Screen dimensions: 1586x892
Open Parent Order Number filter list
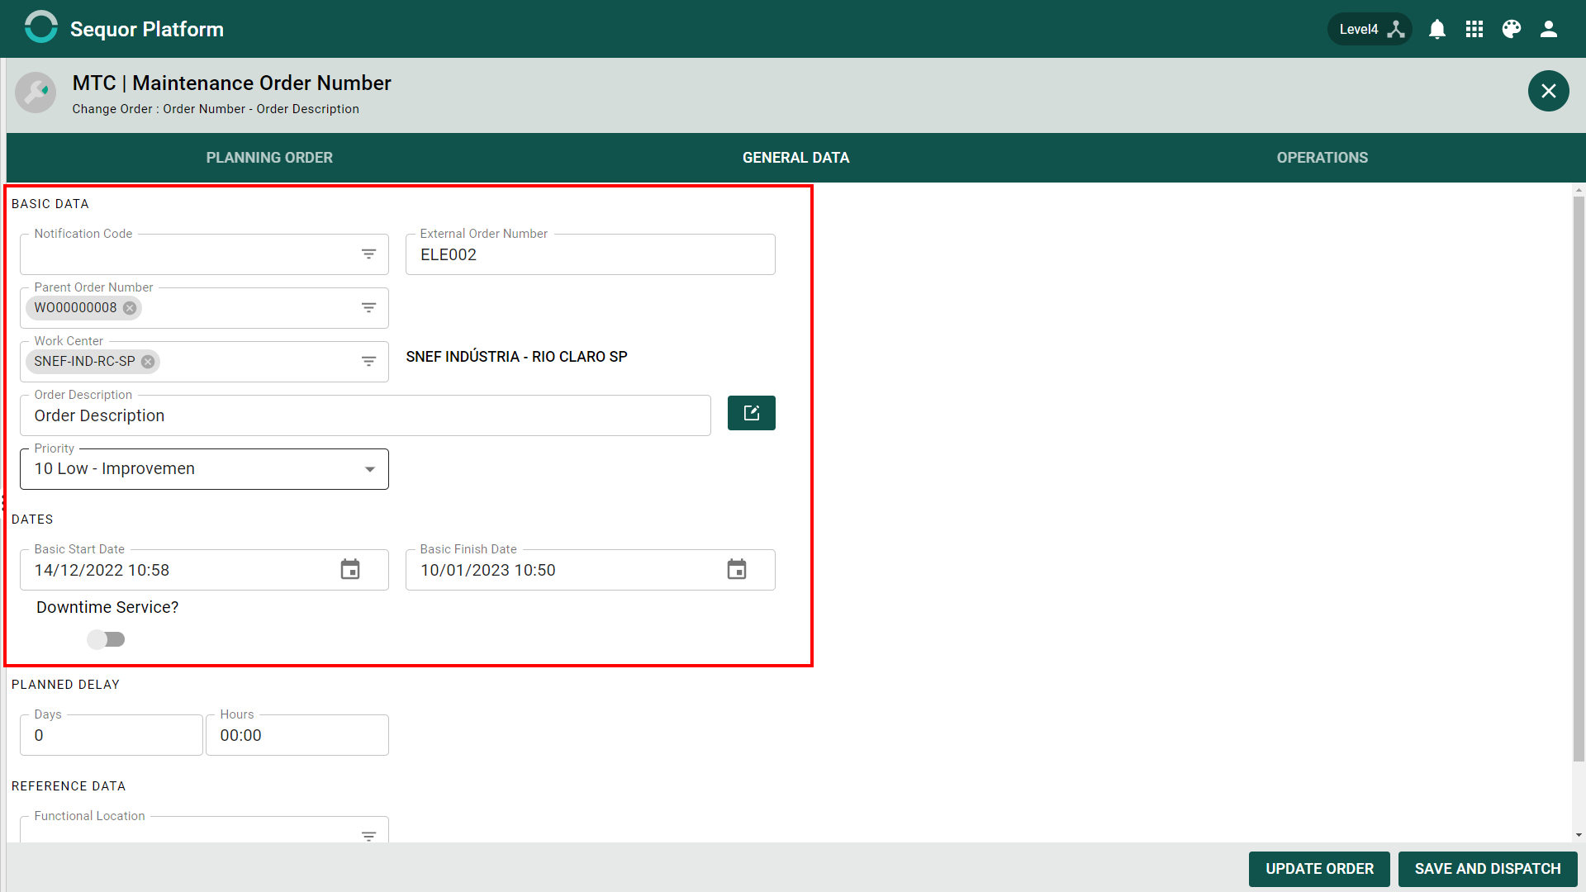(x=368, y=308)
